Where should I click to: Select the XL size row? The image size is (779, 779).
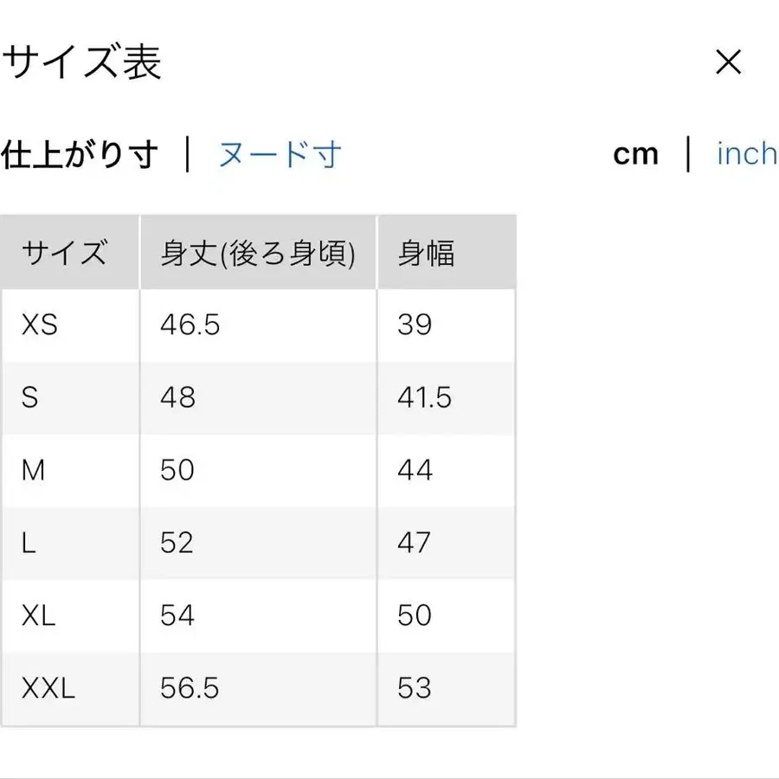[x=36, y=615]
